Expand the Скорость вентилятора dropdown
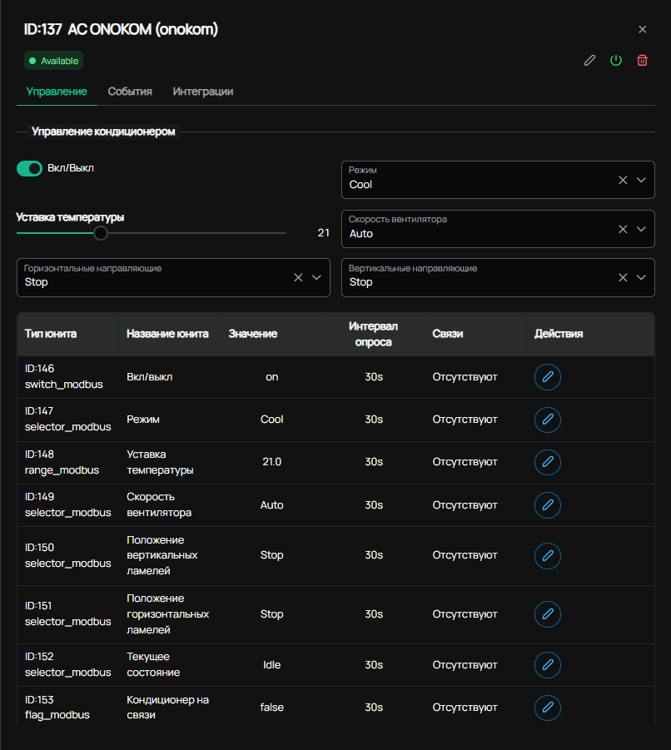The image size is (671, 750). [x=641, y=229]
